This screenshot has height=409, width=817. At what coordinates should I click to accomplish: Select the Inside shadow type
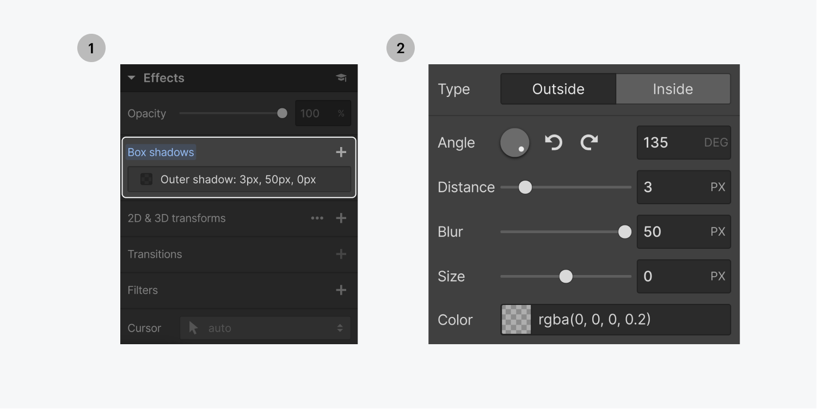(673, 89)
